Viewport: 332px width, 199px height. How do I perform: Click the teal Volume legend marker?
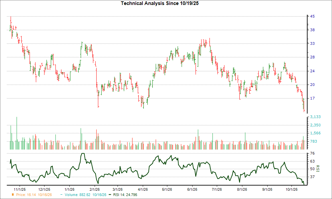pyautogui.click(x=61, y=195)
